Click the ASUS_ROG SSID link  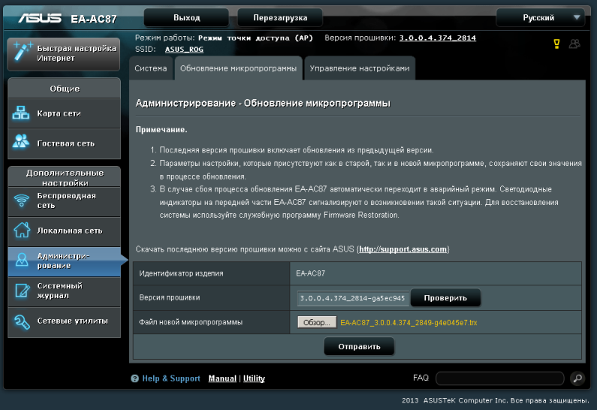pos(184,49)
